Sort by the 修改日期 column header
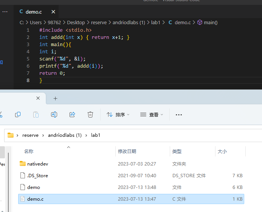 click(127, 152)
